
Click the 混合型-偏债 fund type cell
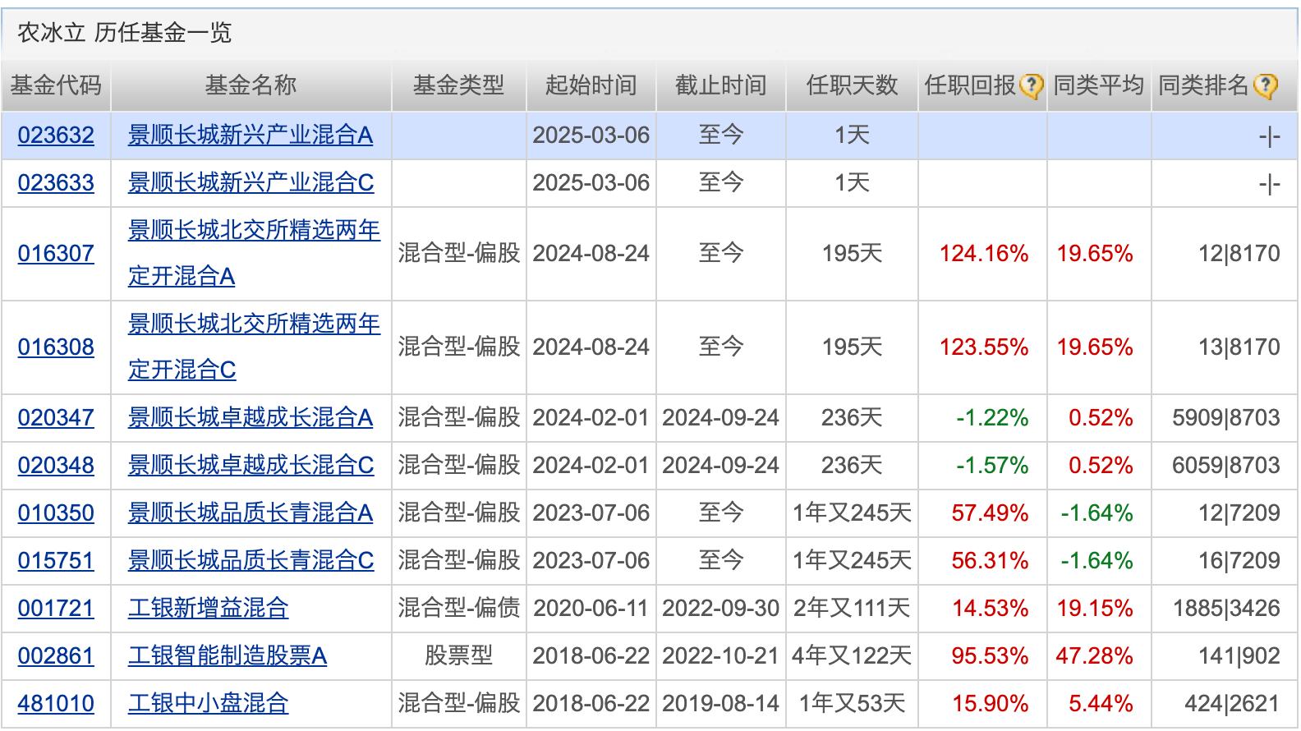[x=458, y=608]
